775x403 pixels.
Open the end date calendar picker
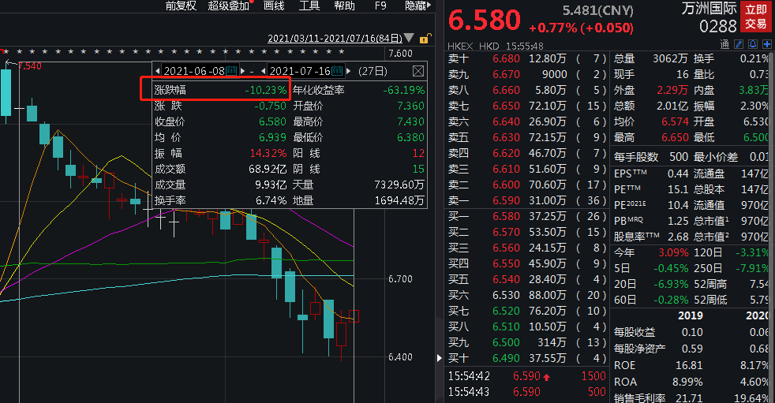point(337,71)
